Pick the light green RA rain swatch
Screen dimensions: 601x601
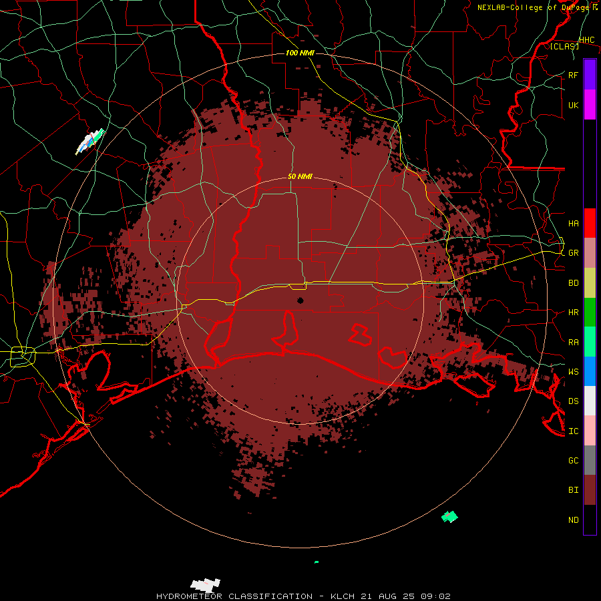tap(590, 342)
